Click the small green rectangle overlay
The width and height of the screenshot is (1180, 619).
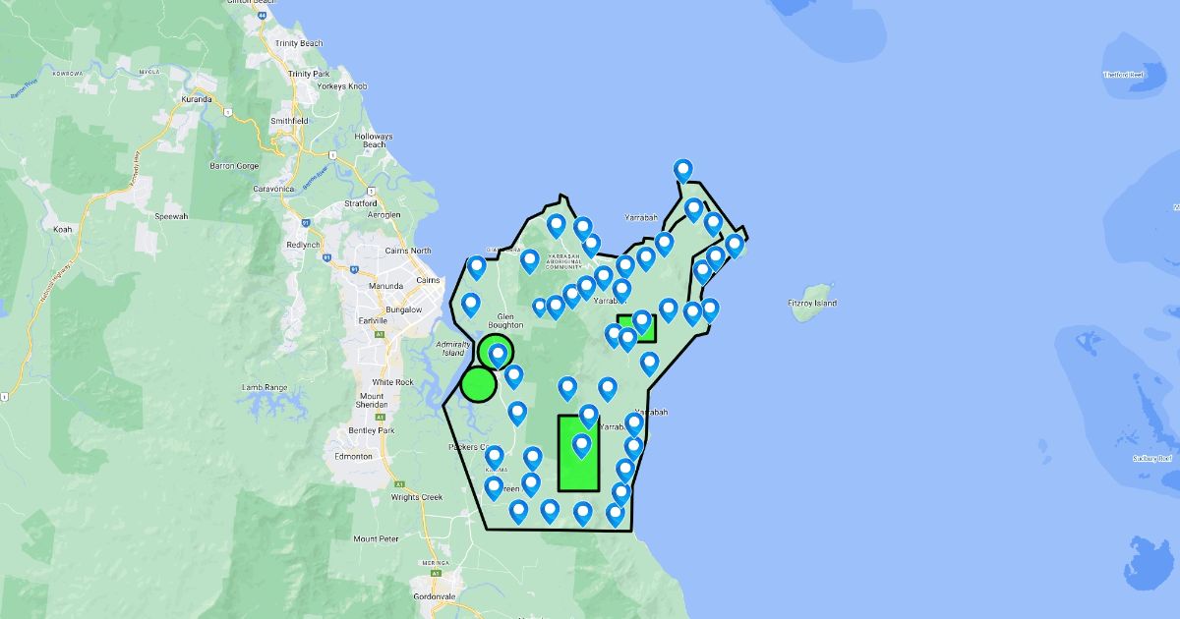[636, 328]
